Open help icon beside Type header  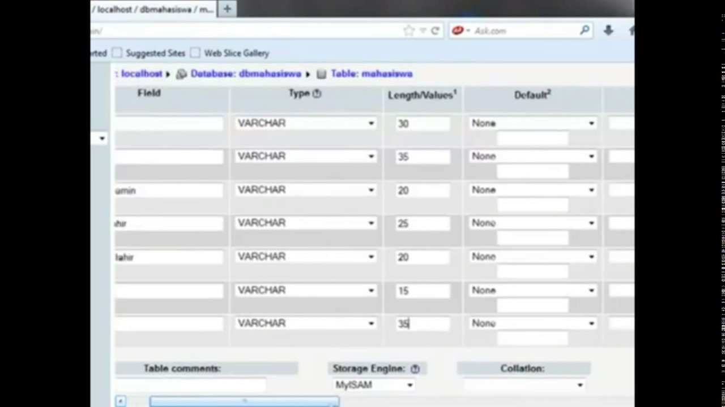tap(317, 93)
